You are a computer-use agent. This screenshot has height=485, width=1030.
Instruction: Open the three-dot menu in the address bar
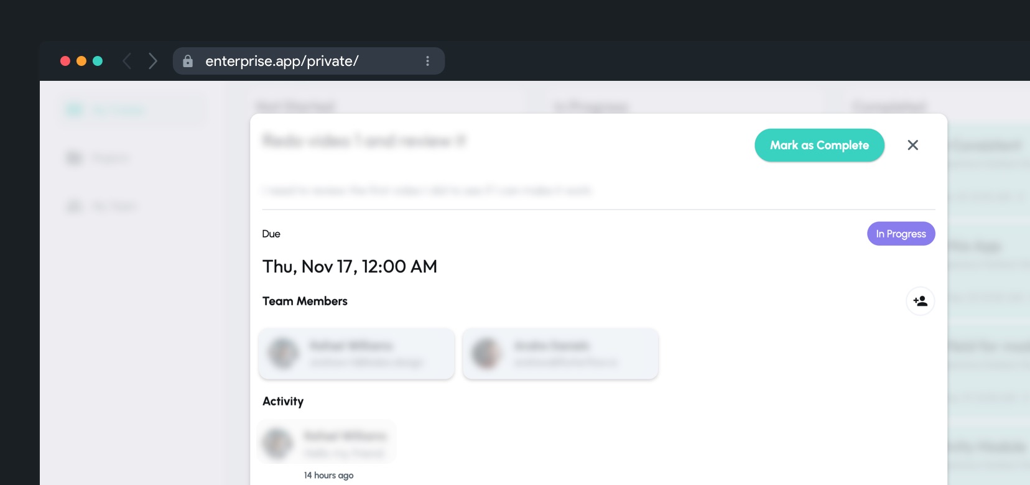[427, 61]
